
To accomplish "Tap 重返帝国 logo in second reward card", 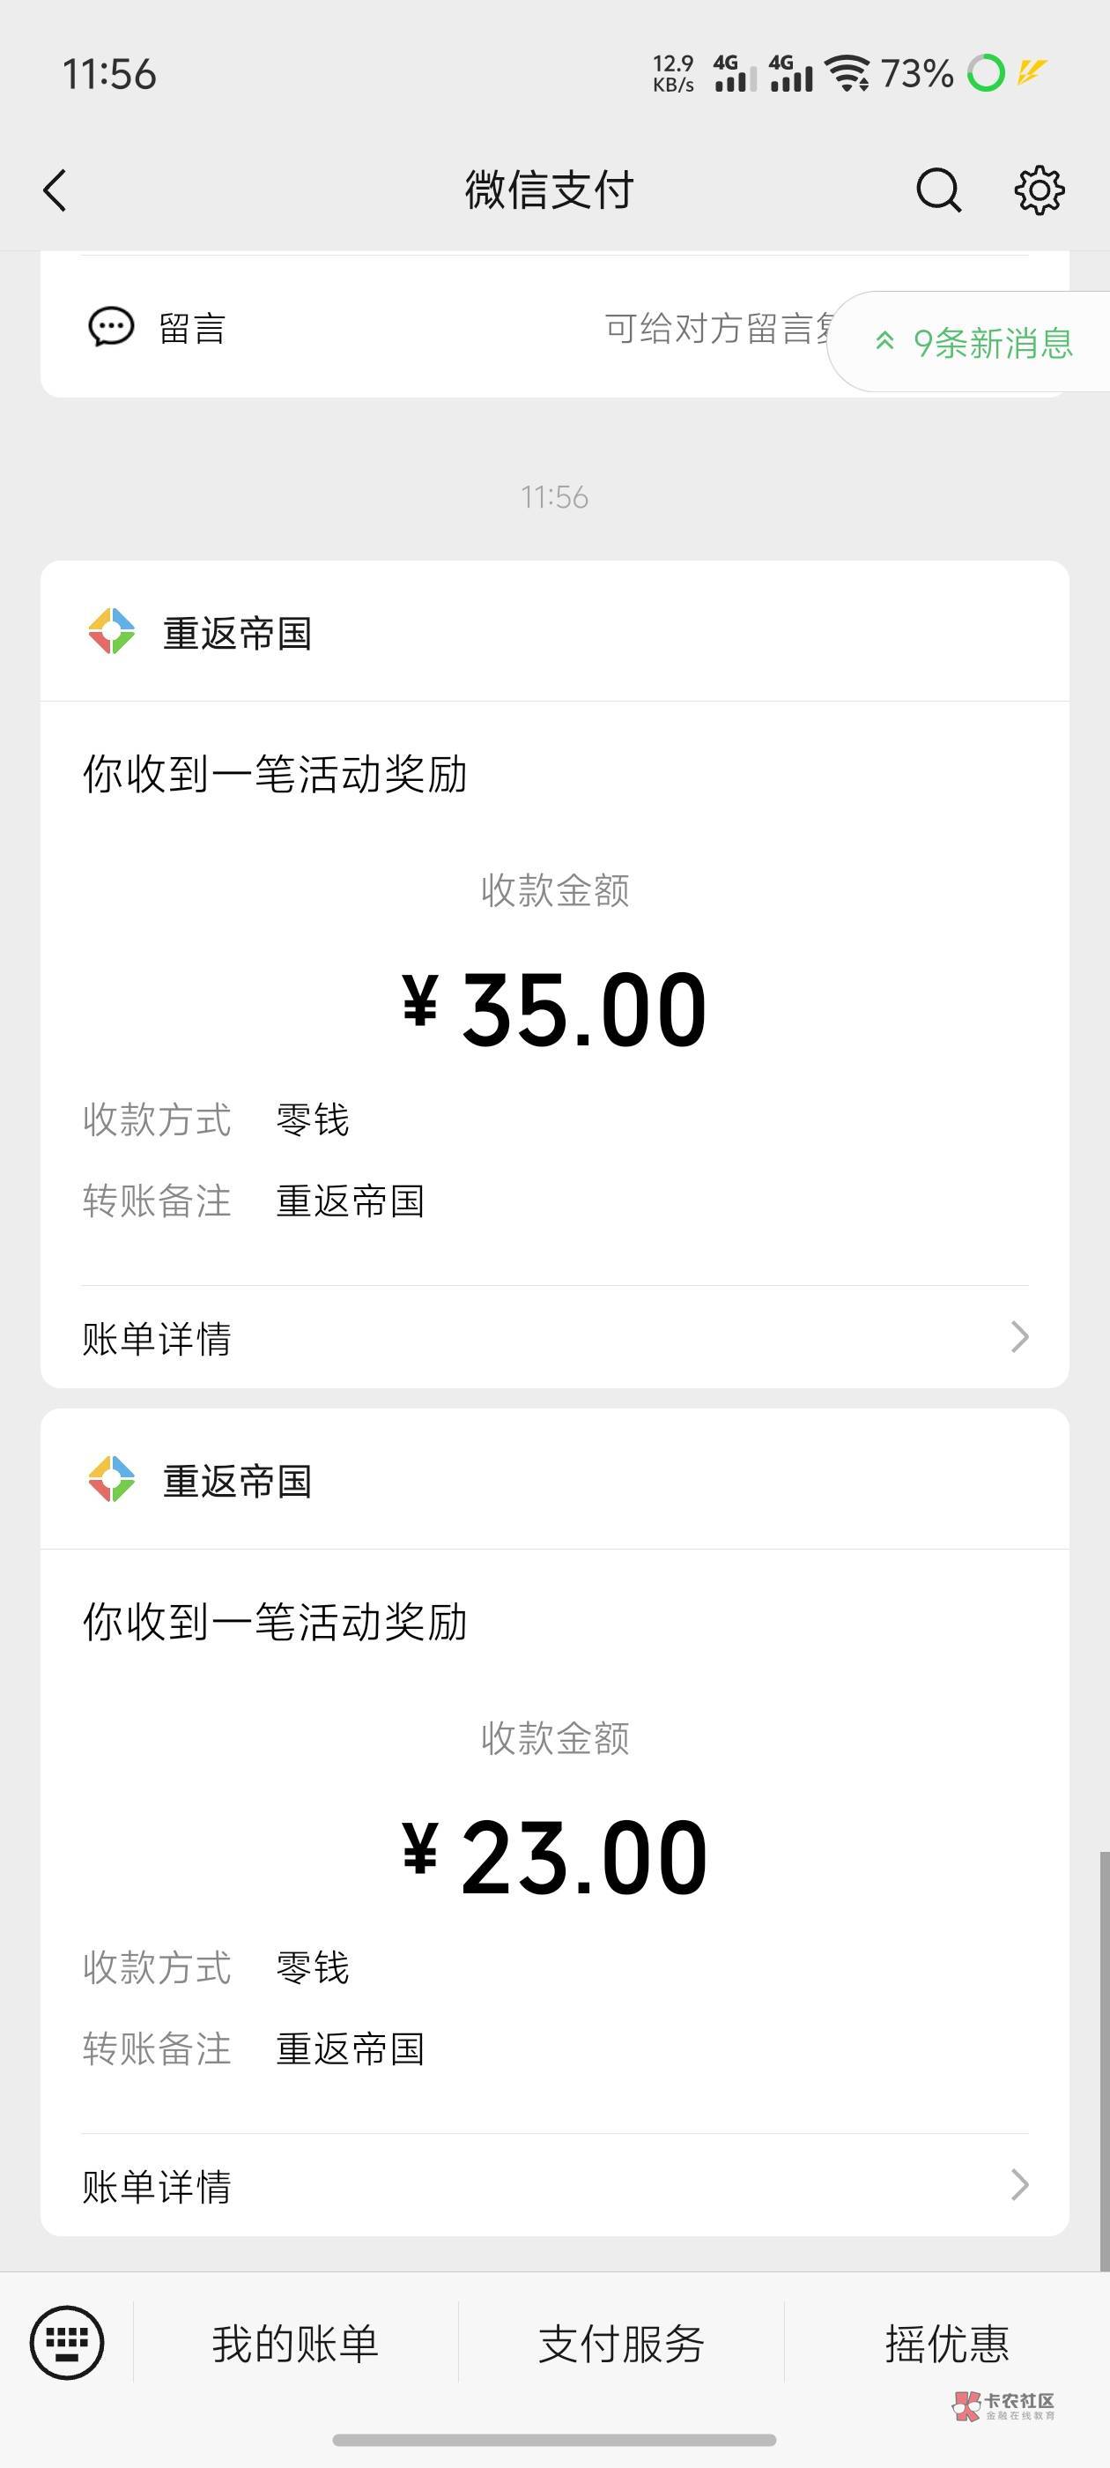I will (112, 1479).
